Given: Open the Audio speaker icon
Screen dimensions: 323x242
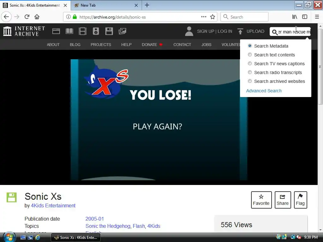Looking at the screenshot, I should (x=96, y=31).
